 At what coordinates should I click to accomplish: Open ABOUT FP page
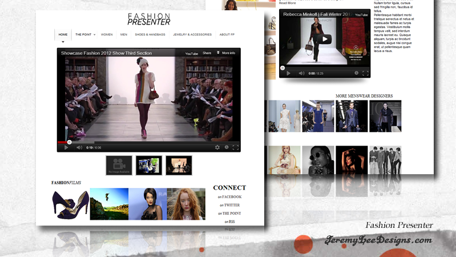pyautogui.click(x=227, y=34)
